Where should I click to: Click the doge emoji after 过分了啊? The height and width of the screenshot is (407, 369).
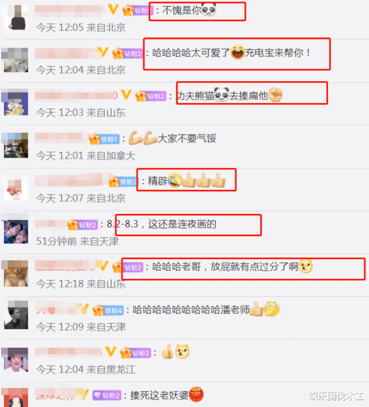coord(306,266)
